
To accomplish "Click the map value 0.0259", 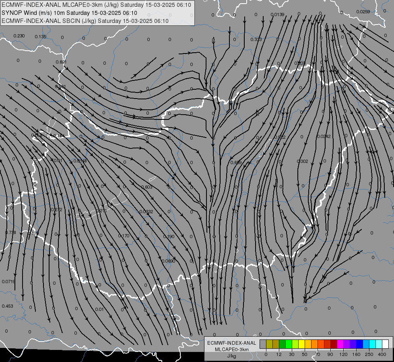I will (x=363, y=12).
